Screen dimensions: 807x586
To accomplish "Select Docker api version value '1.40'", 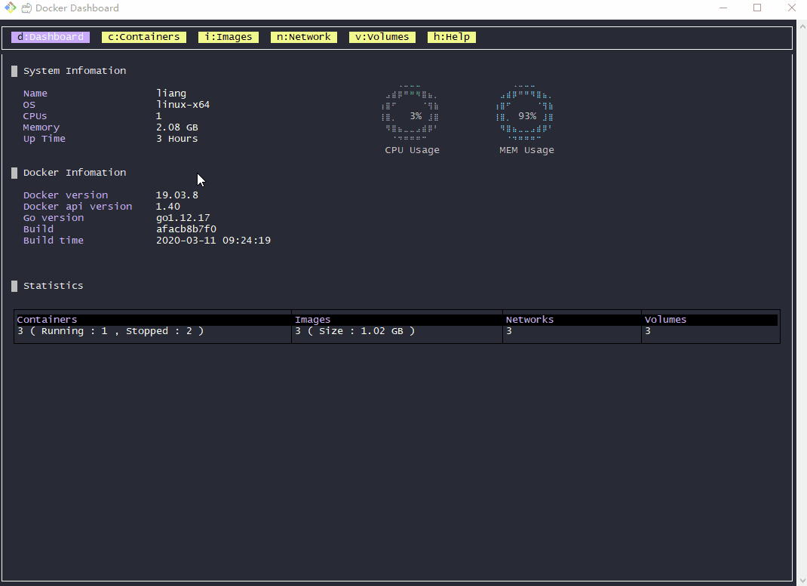I will click(168, 207).
